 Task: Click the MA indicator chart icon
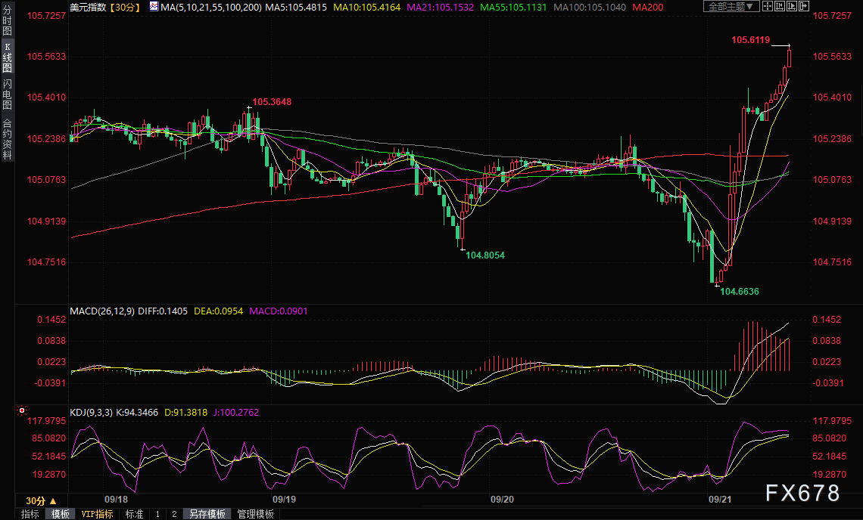click(x=154, y=7)
